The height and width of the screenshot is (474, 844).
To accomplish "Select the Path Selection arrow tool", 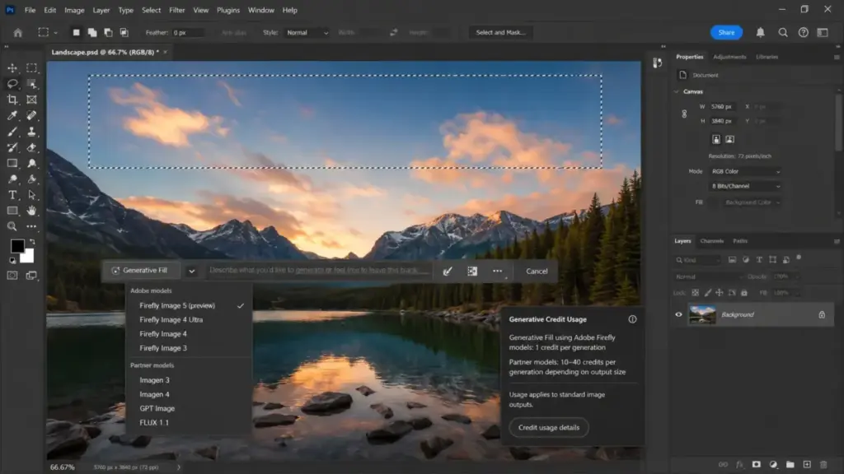I will 32,195.
